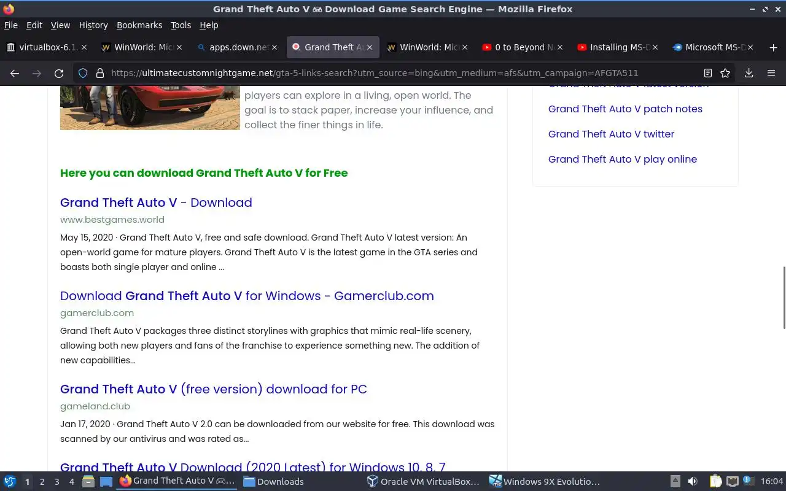The image size is (786, 491).
Task: Open the notifications tray icon
Action: (x=748, y=481)
